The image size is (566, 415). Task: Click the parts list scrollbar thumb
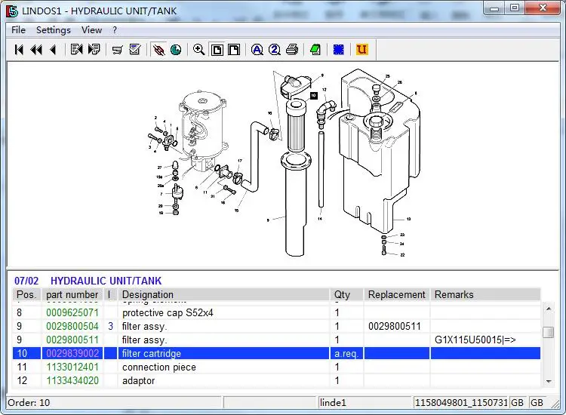tap(549, 332)
